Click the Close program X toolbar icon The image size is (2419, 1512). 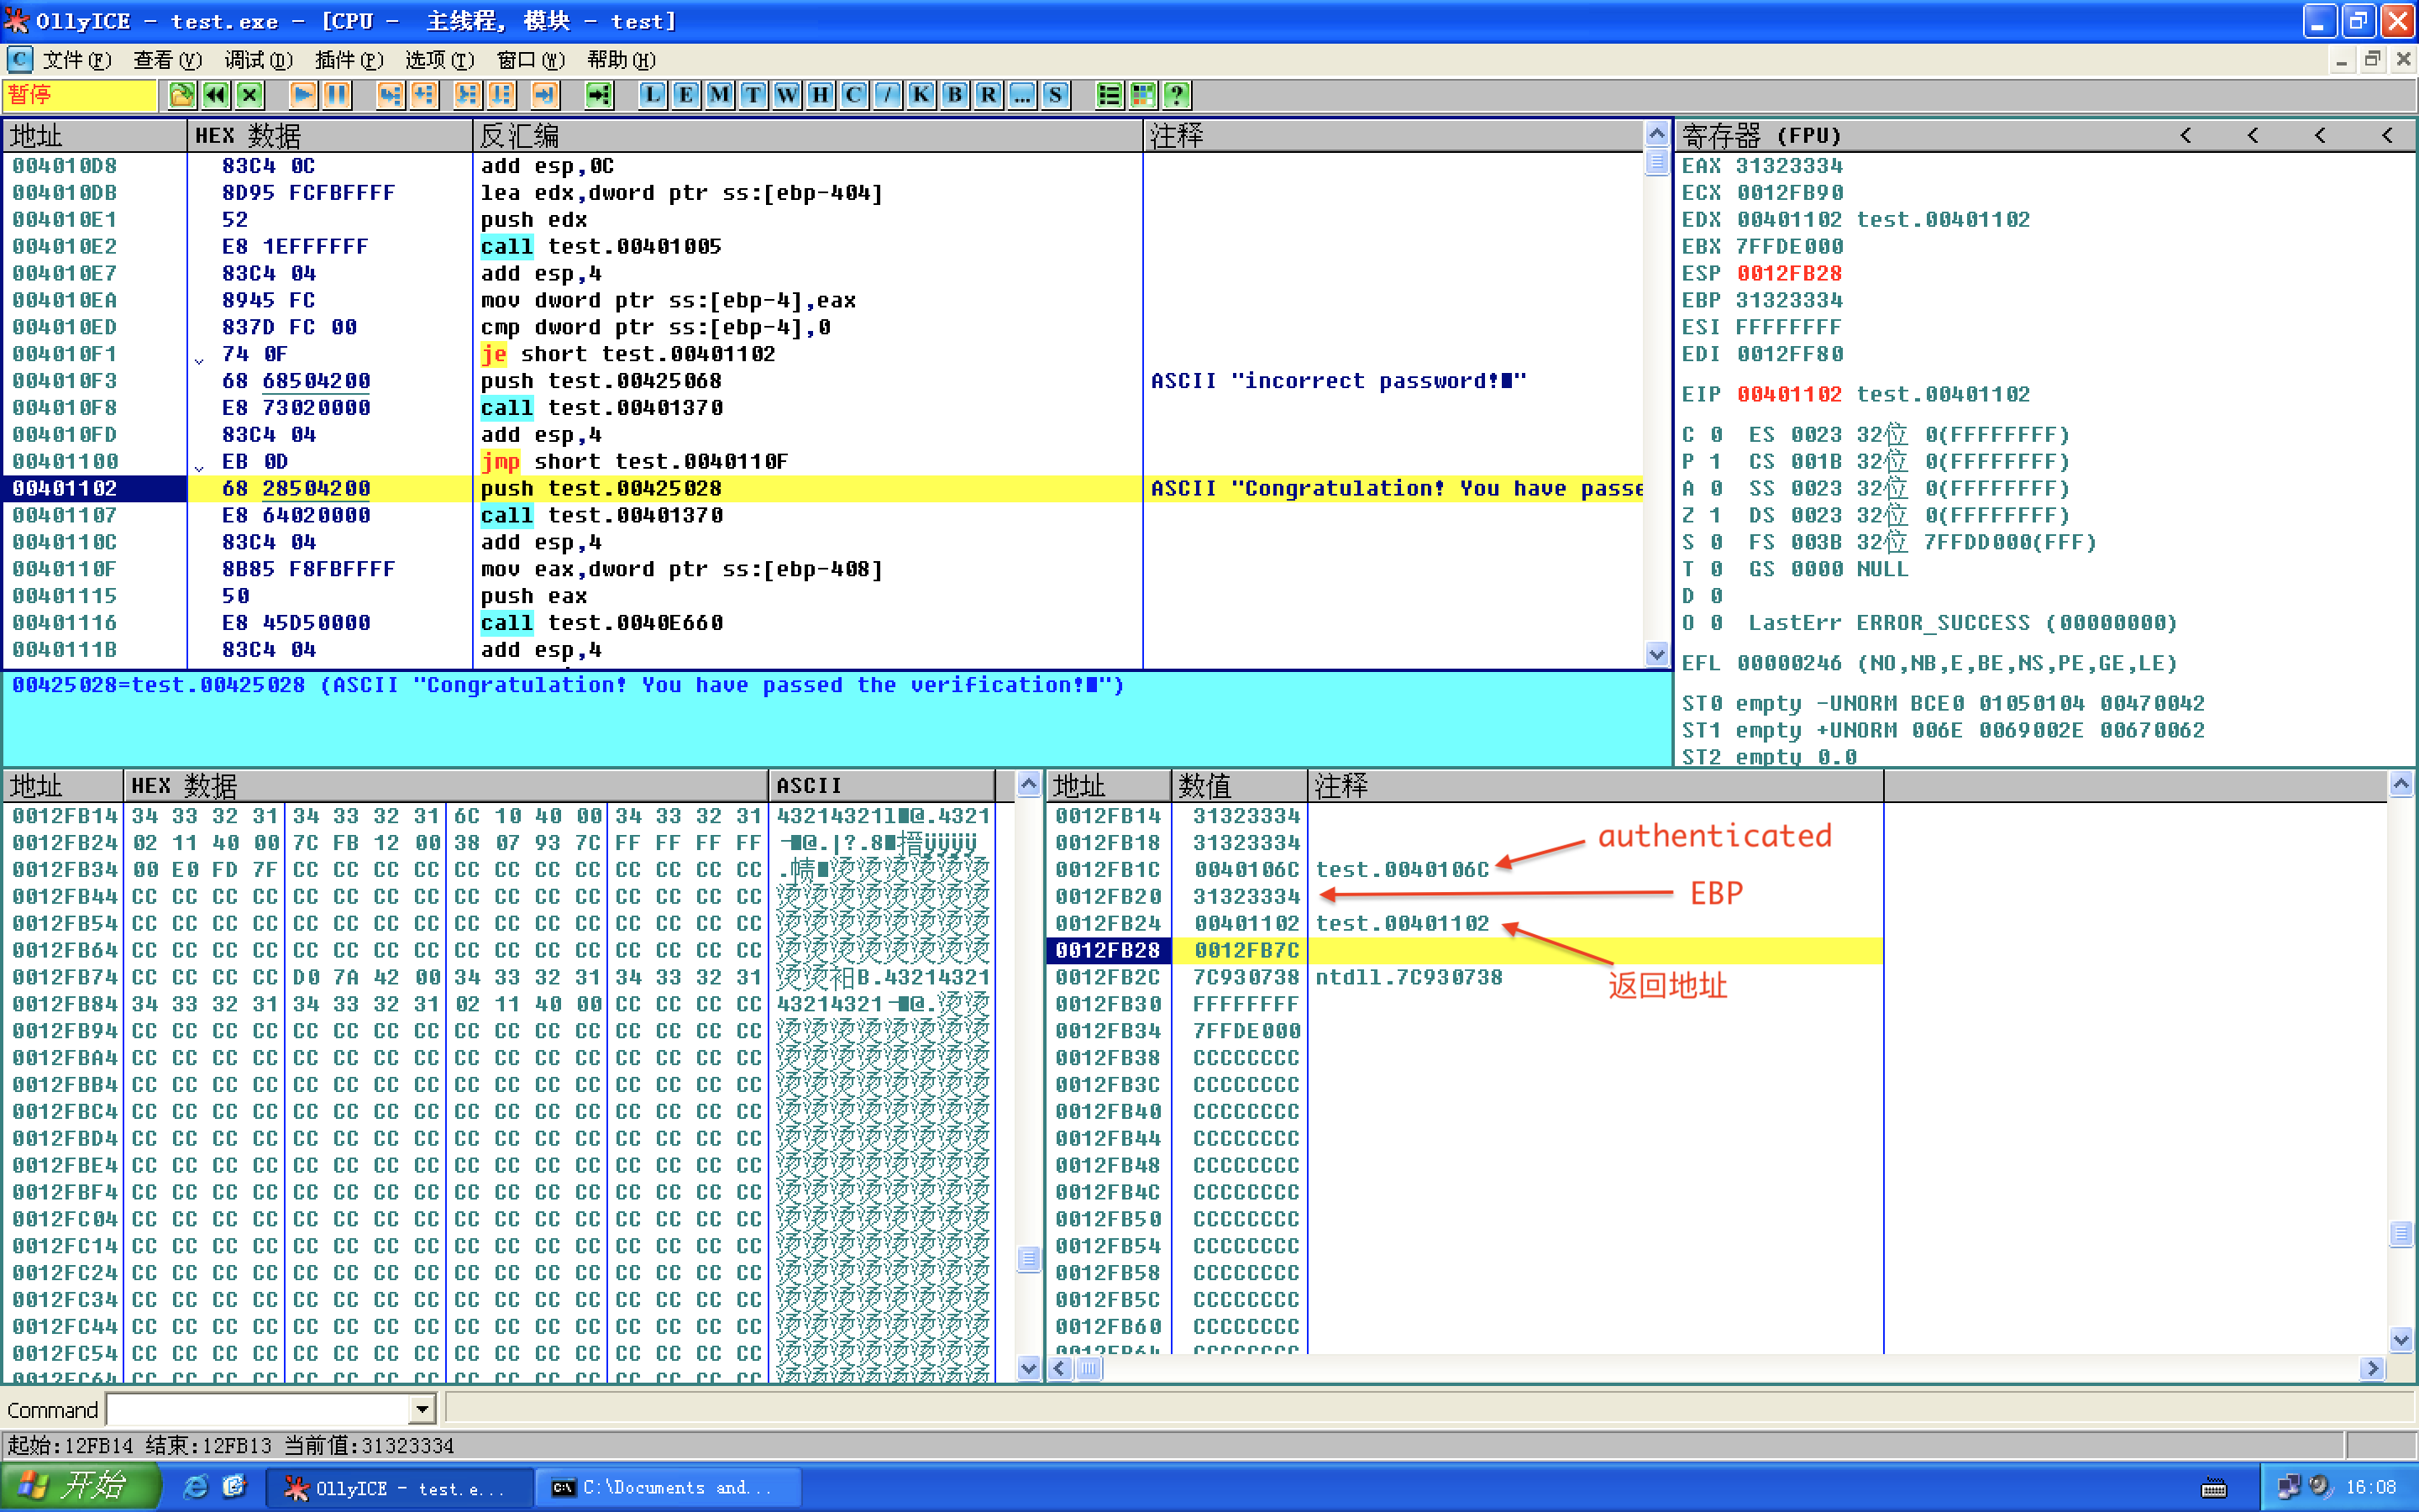coord(250,95)
